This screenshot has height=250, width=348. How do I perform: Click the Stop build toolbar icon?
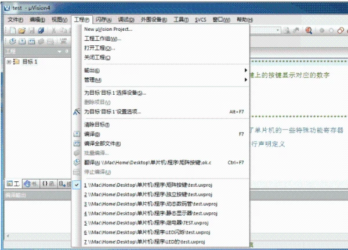click(x=50, y=41)
